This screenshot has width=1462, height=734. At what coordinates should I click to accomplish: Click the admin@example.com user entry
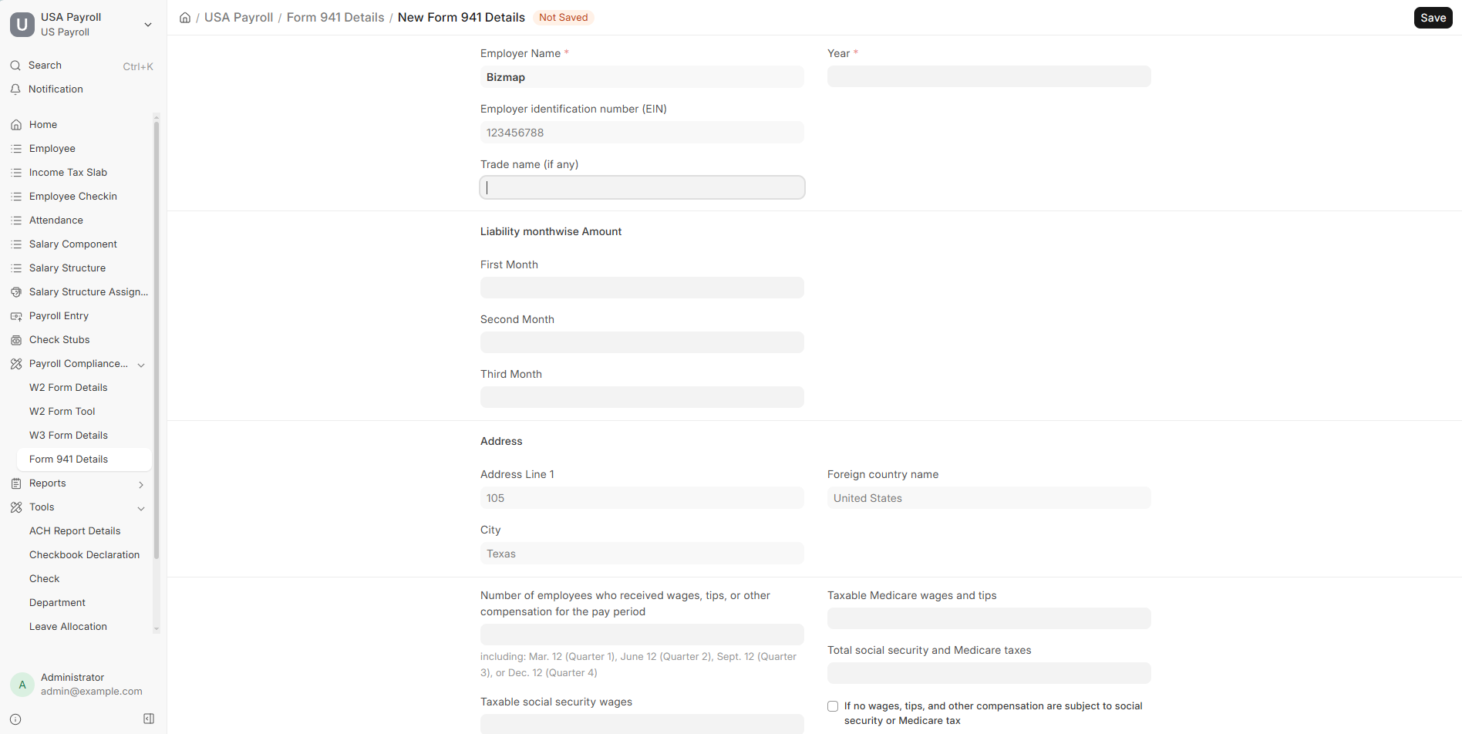[91, 692]
